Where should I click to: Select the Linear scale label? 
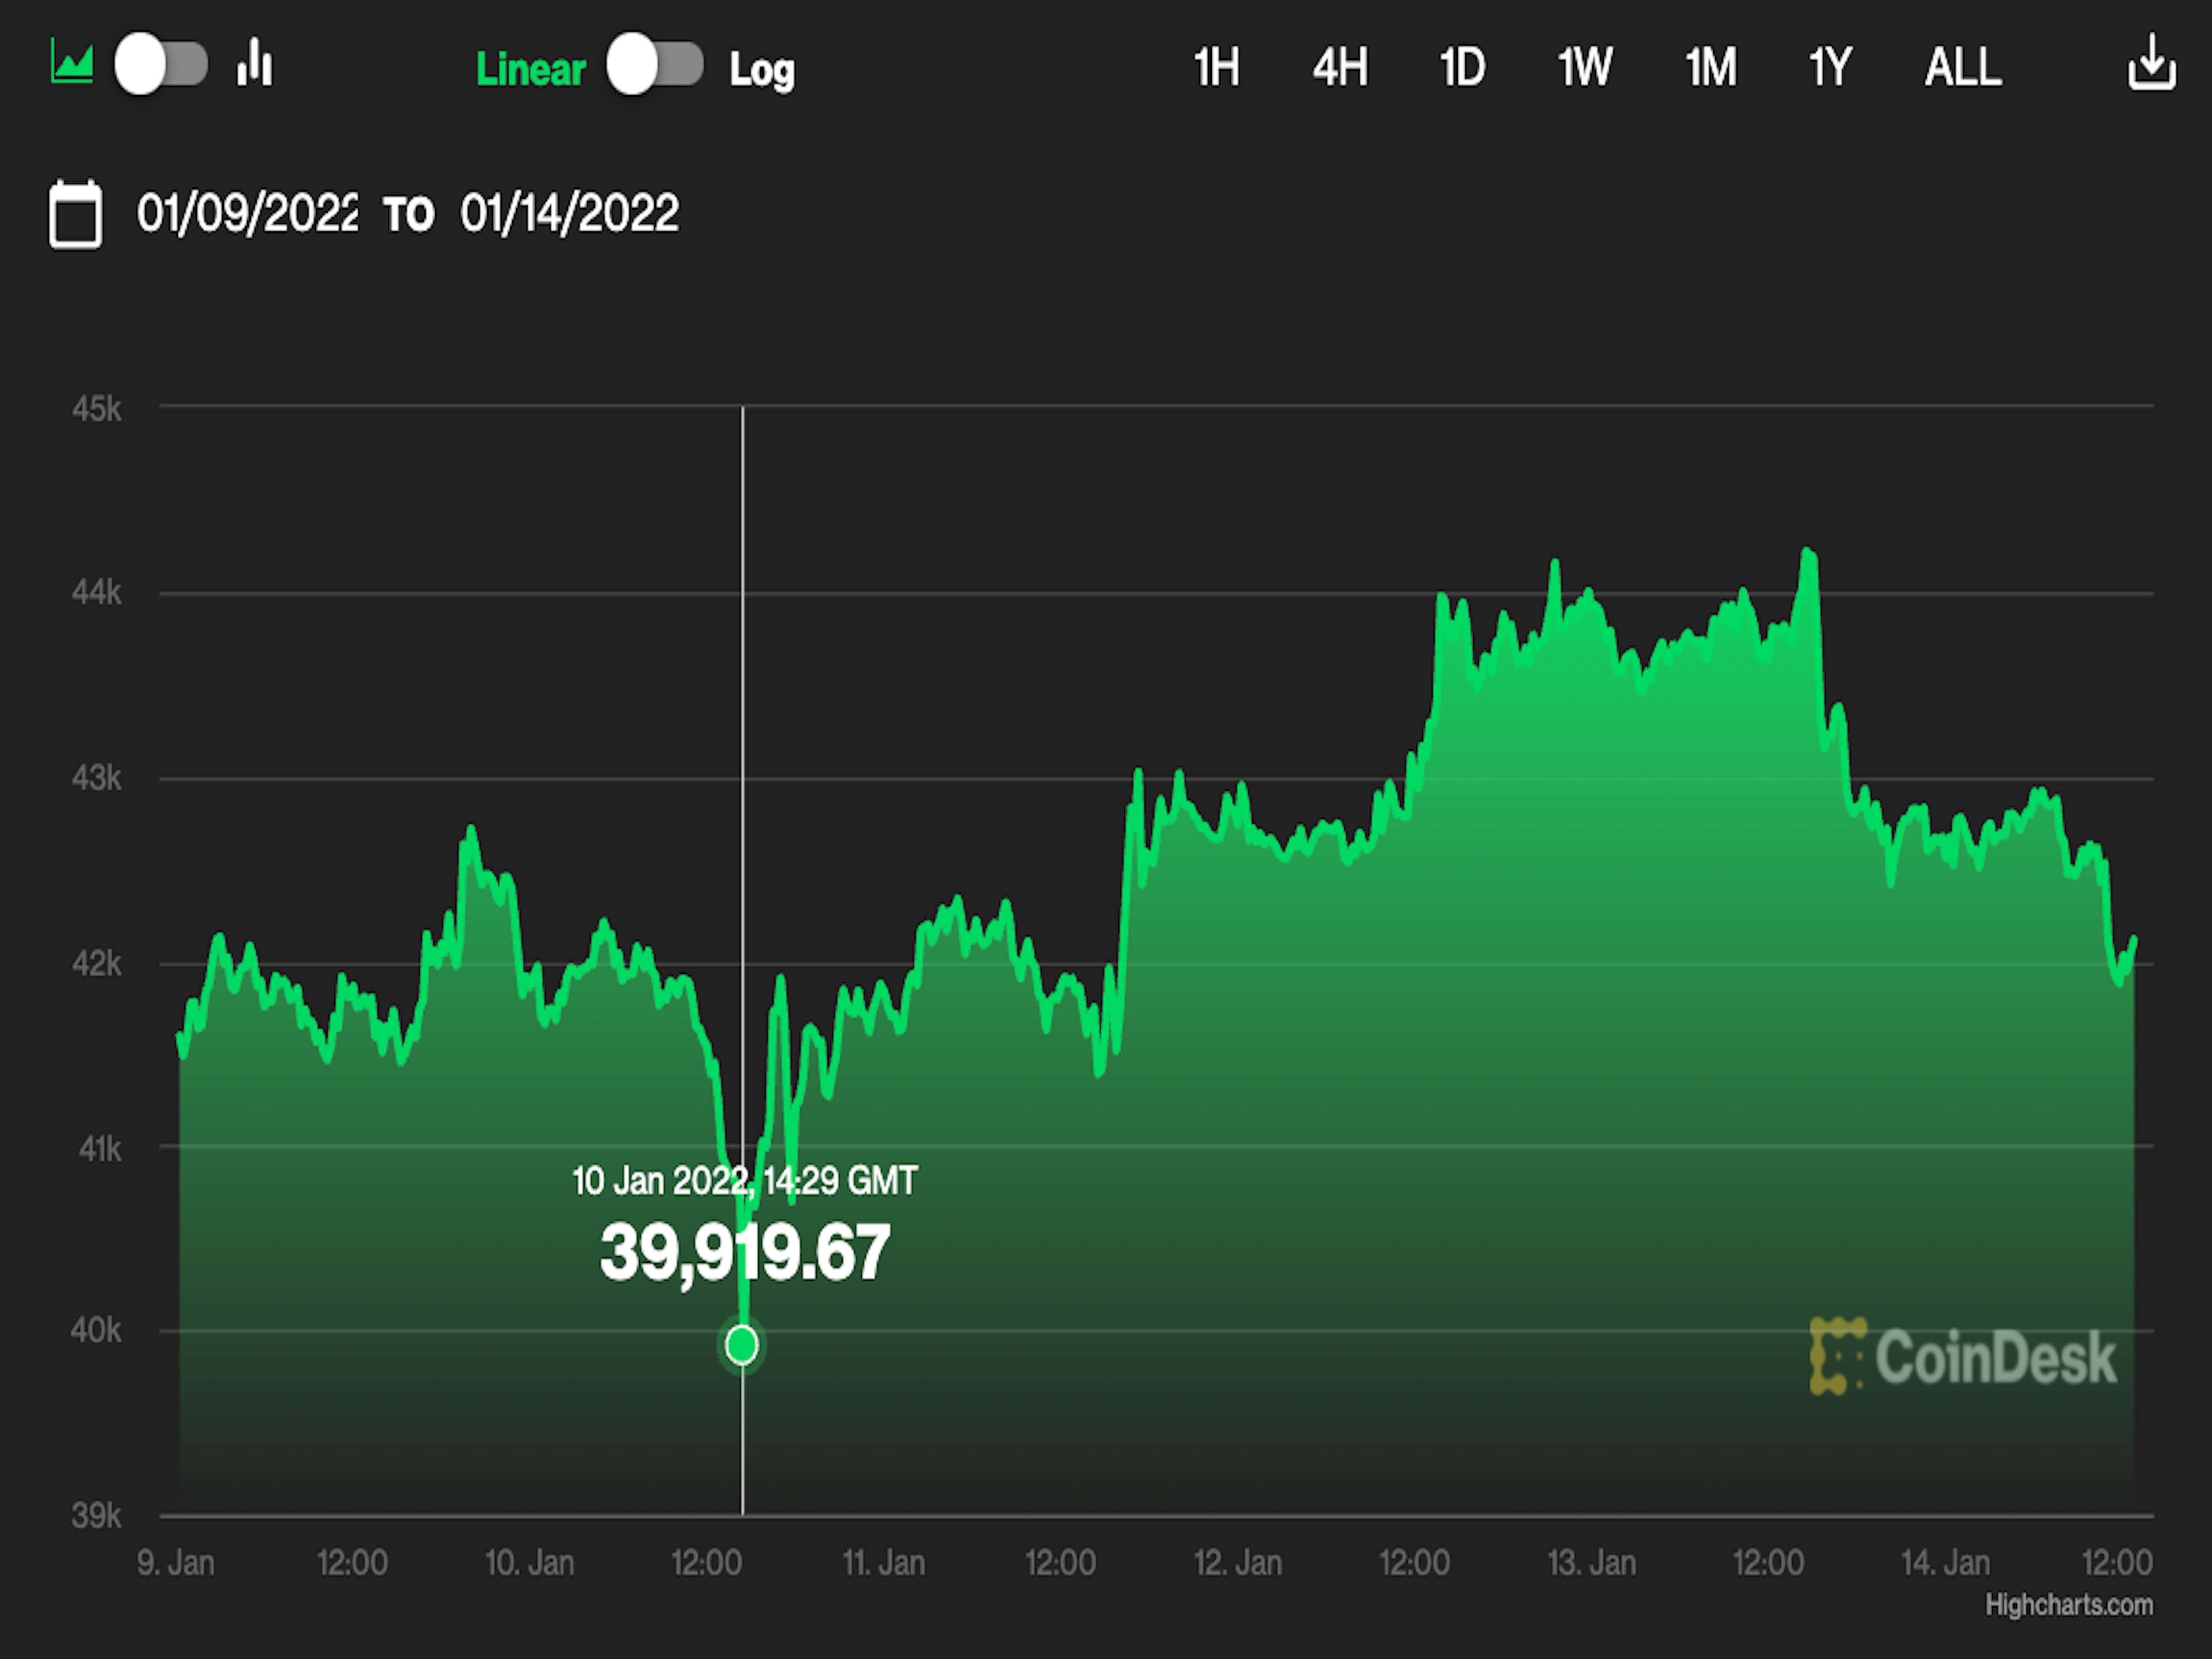point(530,69)
